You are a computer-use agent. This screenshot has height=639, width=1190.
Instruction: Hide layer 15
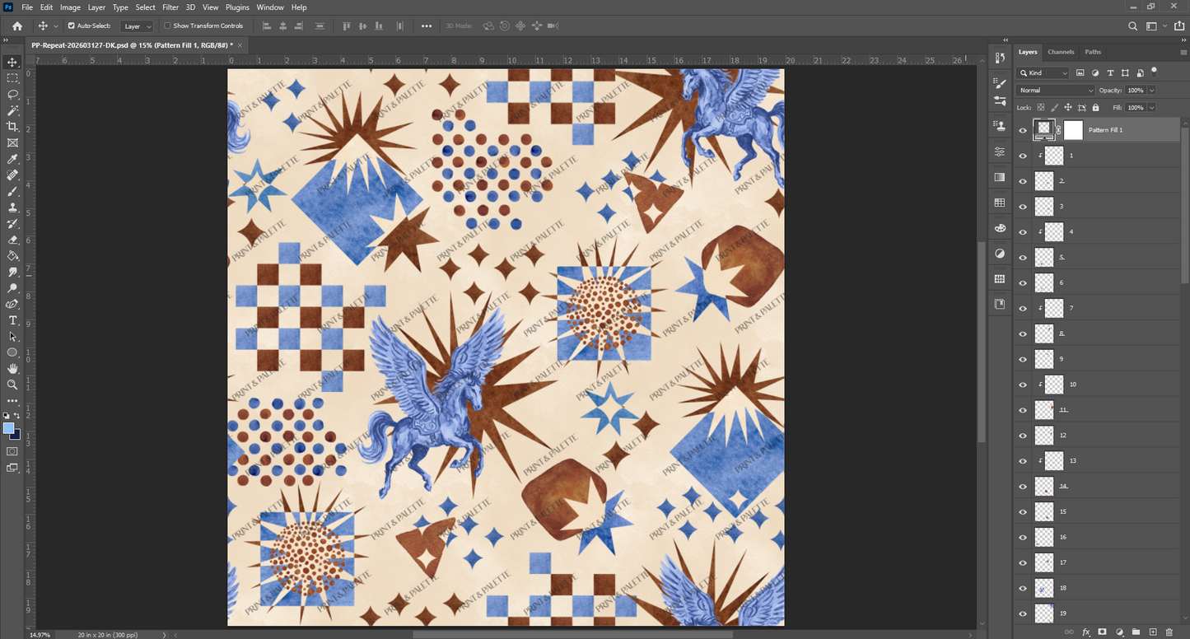coord(1023,511)
